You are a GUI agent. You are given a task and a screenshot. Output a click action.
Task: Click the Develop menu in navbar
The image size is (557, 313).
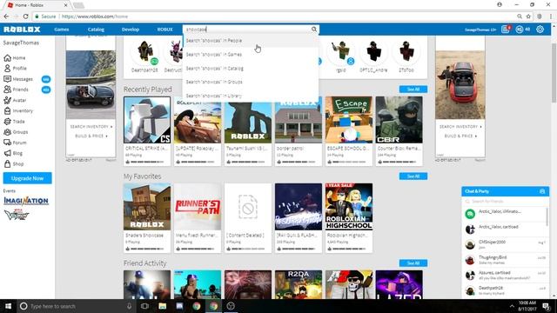(131, 30)
